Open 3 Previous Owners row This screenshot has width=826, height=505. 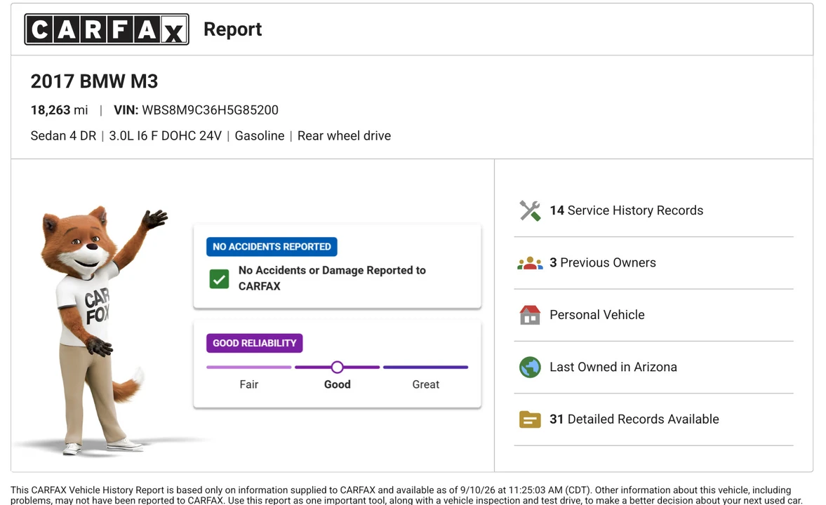(654, 263)
